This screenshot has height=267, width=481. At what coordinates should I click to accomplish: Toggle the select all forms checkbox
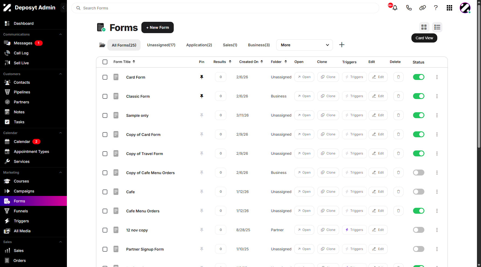[105, 62]
